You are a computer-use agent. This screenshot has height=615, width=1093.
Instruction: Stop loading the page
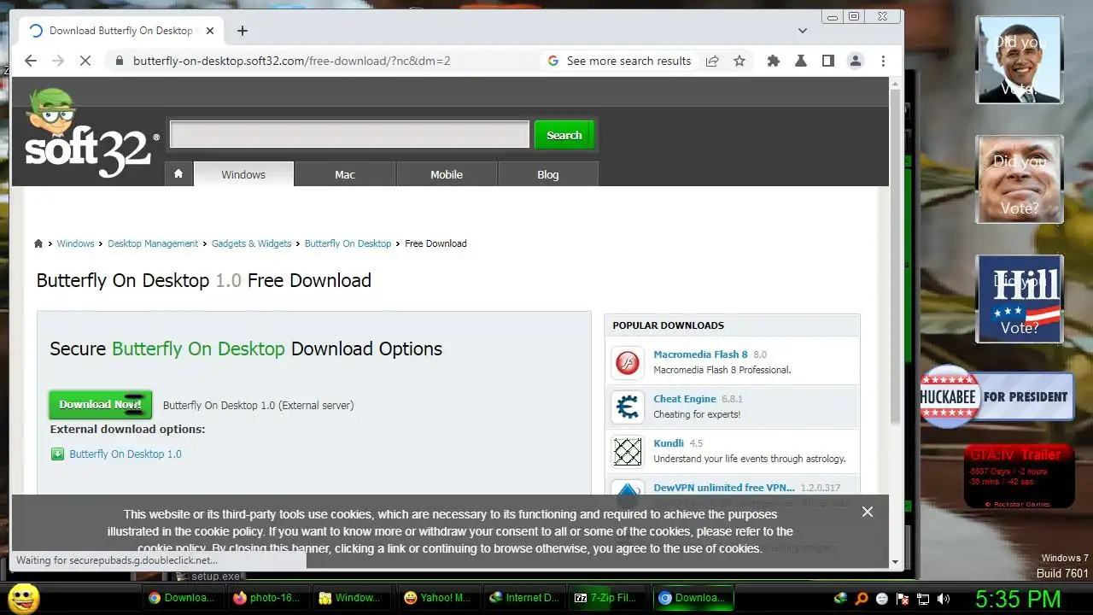86,61
